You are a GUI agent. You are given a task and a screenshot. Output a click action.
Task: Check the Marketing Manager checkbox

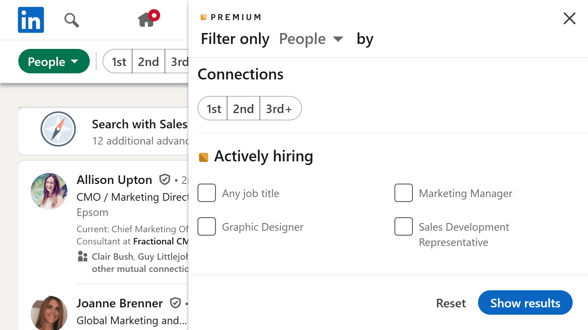403,193
